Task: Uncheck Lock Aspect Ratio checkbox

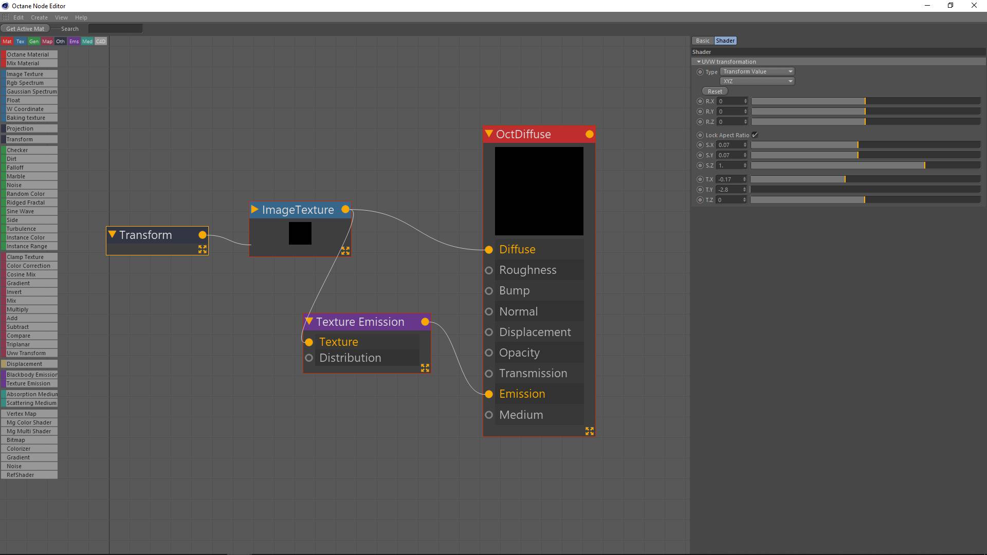Action: (x=755, y=135)
